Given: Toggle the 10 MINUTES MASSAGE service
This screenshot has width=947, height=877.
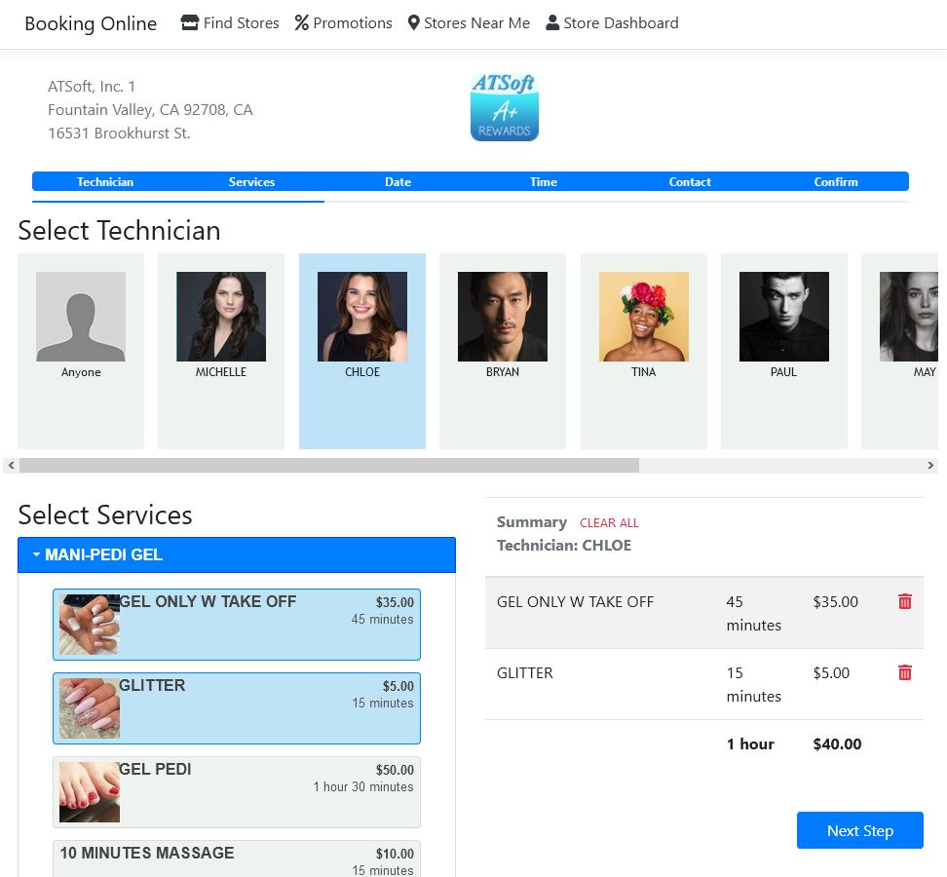Looking at the screenshot, I should tap(236, 858).
